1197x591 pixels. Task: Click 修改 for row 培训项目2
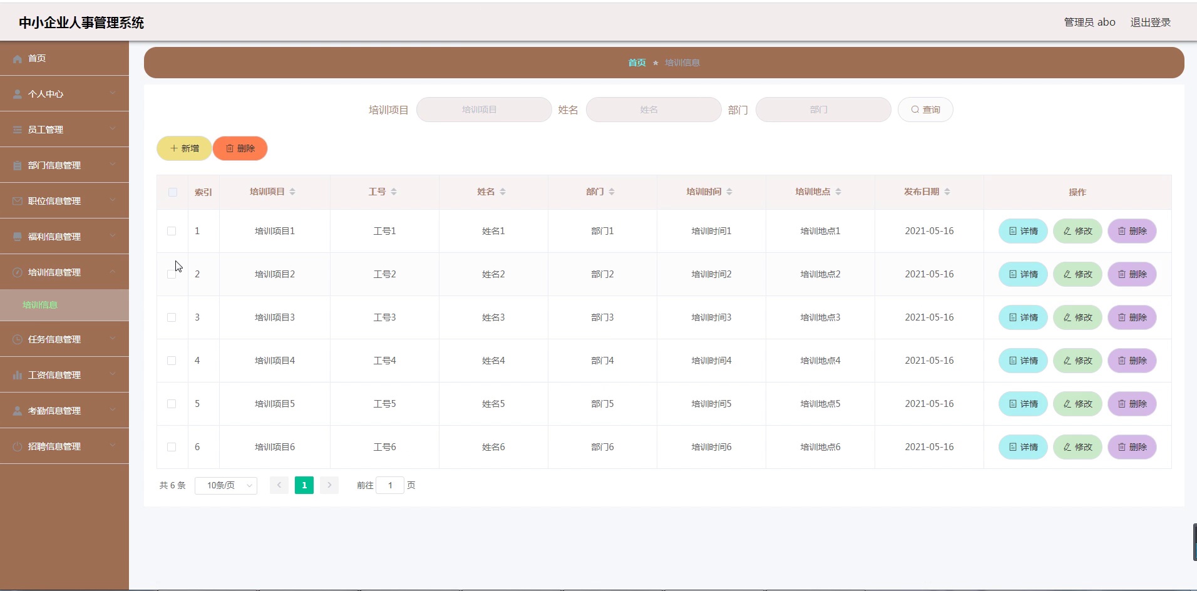click(1077, 274)
